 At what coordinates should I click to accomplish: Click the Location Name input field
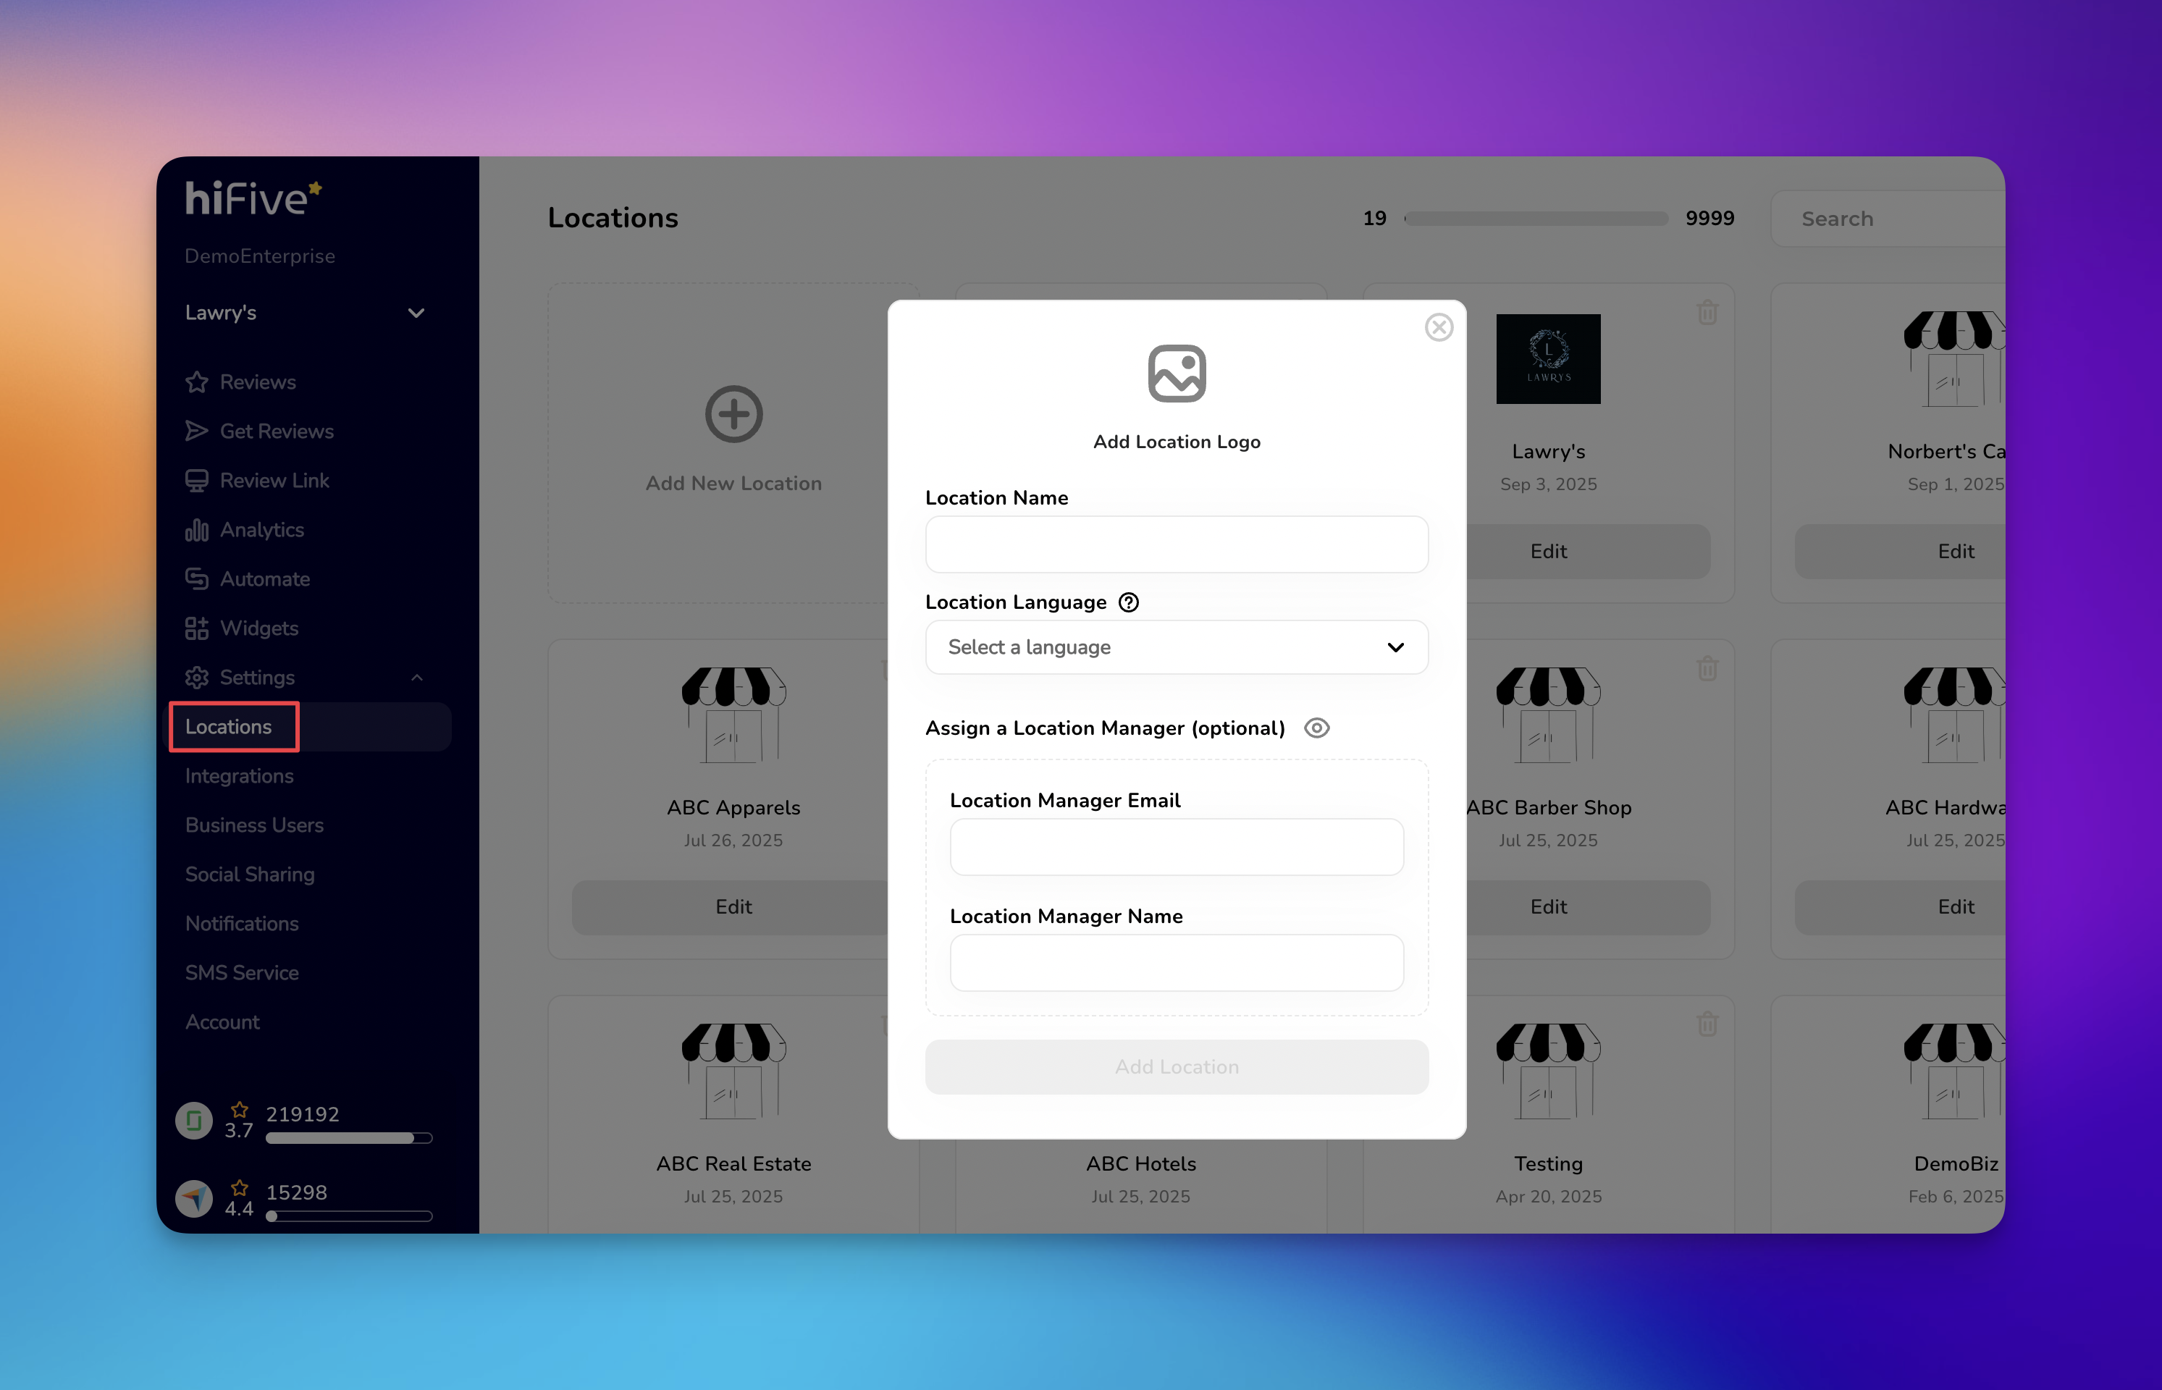(x=1177, y=544)
